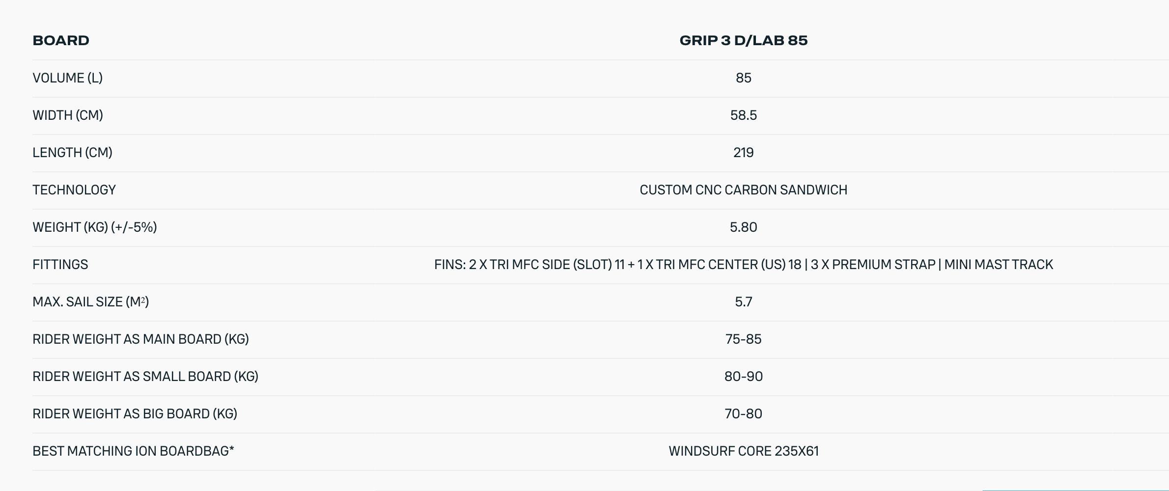Click the length value 219
Screen dimensions: 1169x491
click(x=743, y=153)
